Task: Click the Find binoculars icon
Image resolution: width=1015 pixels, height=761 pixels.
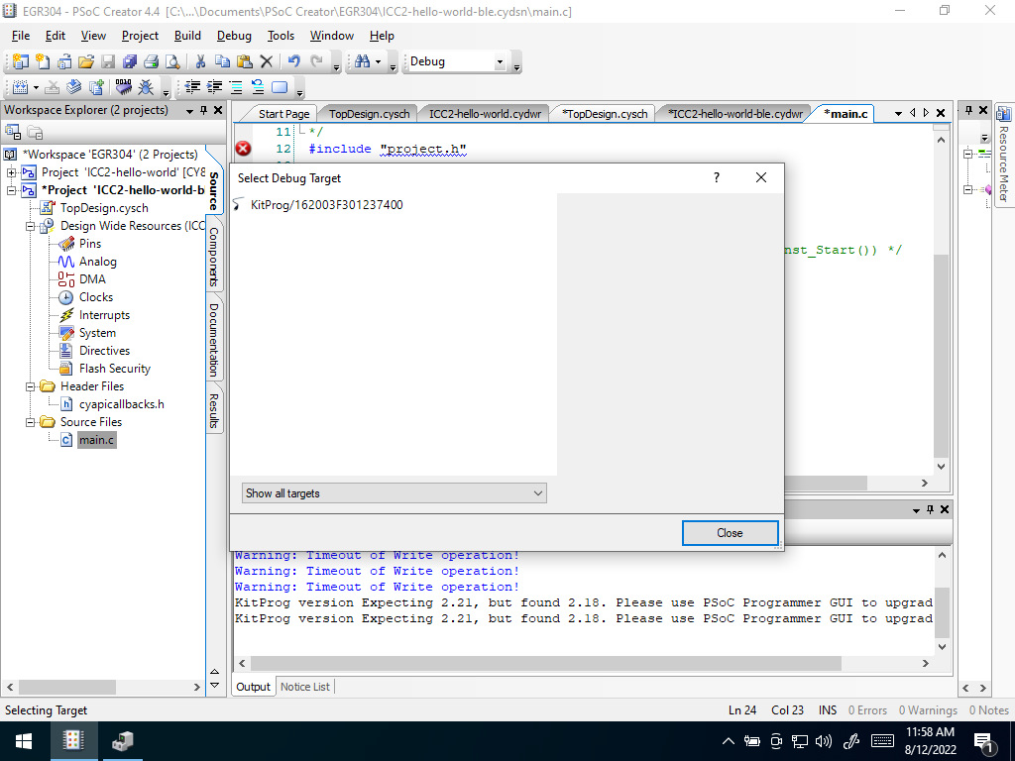Action: [363, 61]
